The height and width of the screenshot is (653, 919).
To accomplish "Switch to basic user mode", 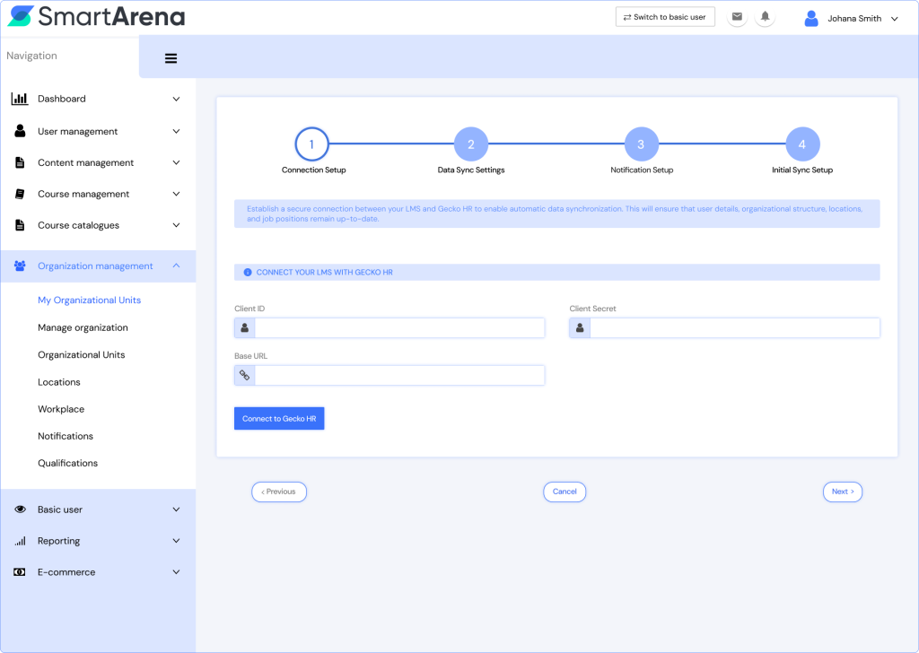I will tap(665, 17).
